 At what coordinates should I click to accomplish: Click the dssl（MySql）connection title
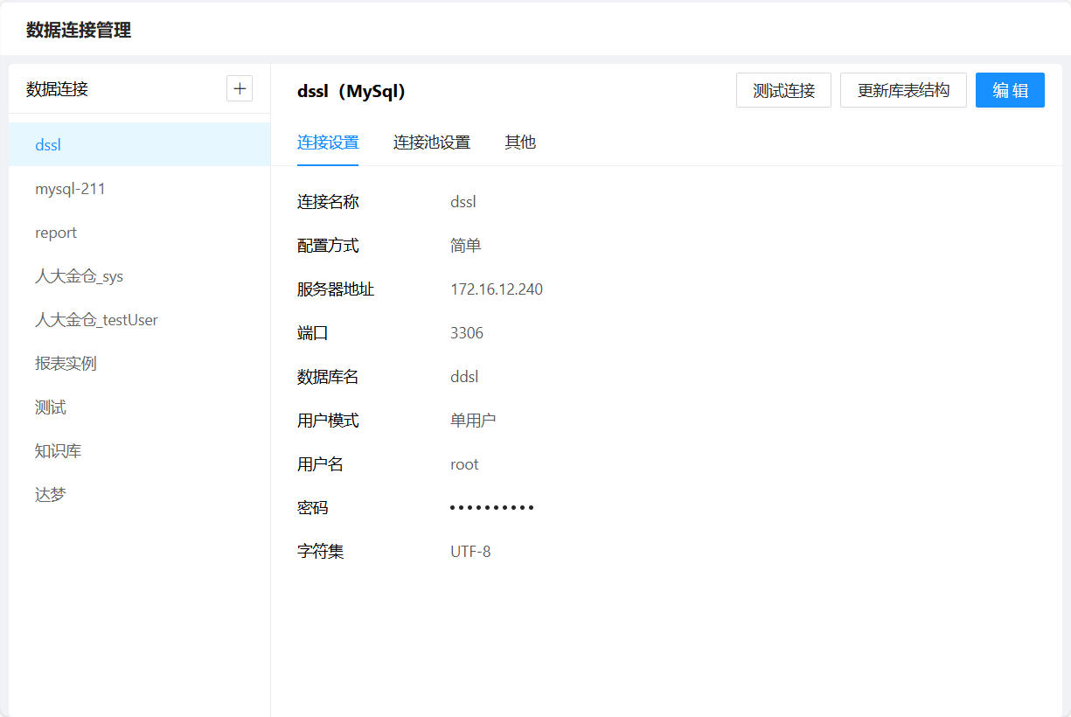pyautogui.click(x=351, y=91)
